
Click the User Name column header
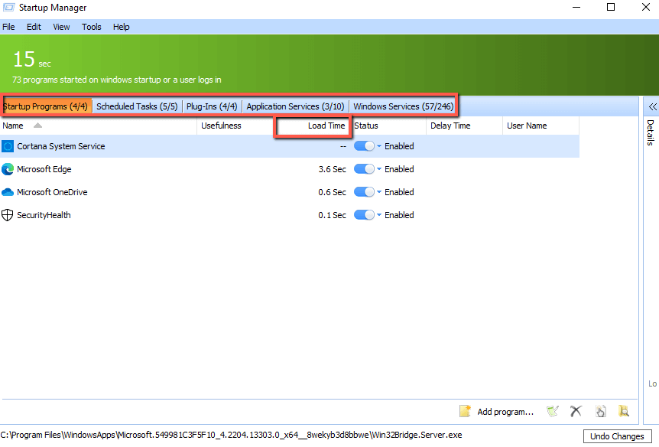[541, 126]
